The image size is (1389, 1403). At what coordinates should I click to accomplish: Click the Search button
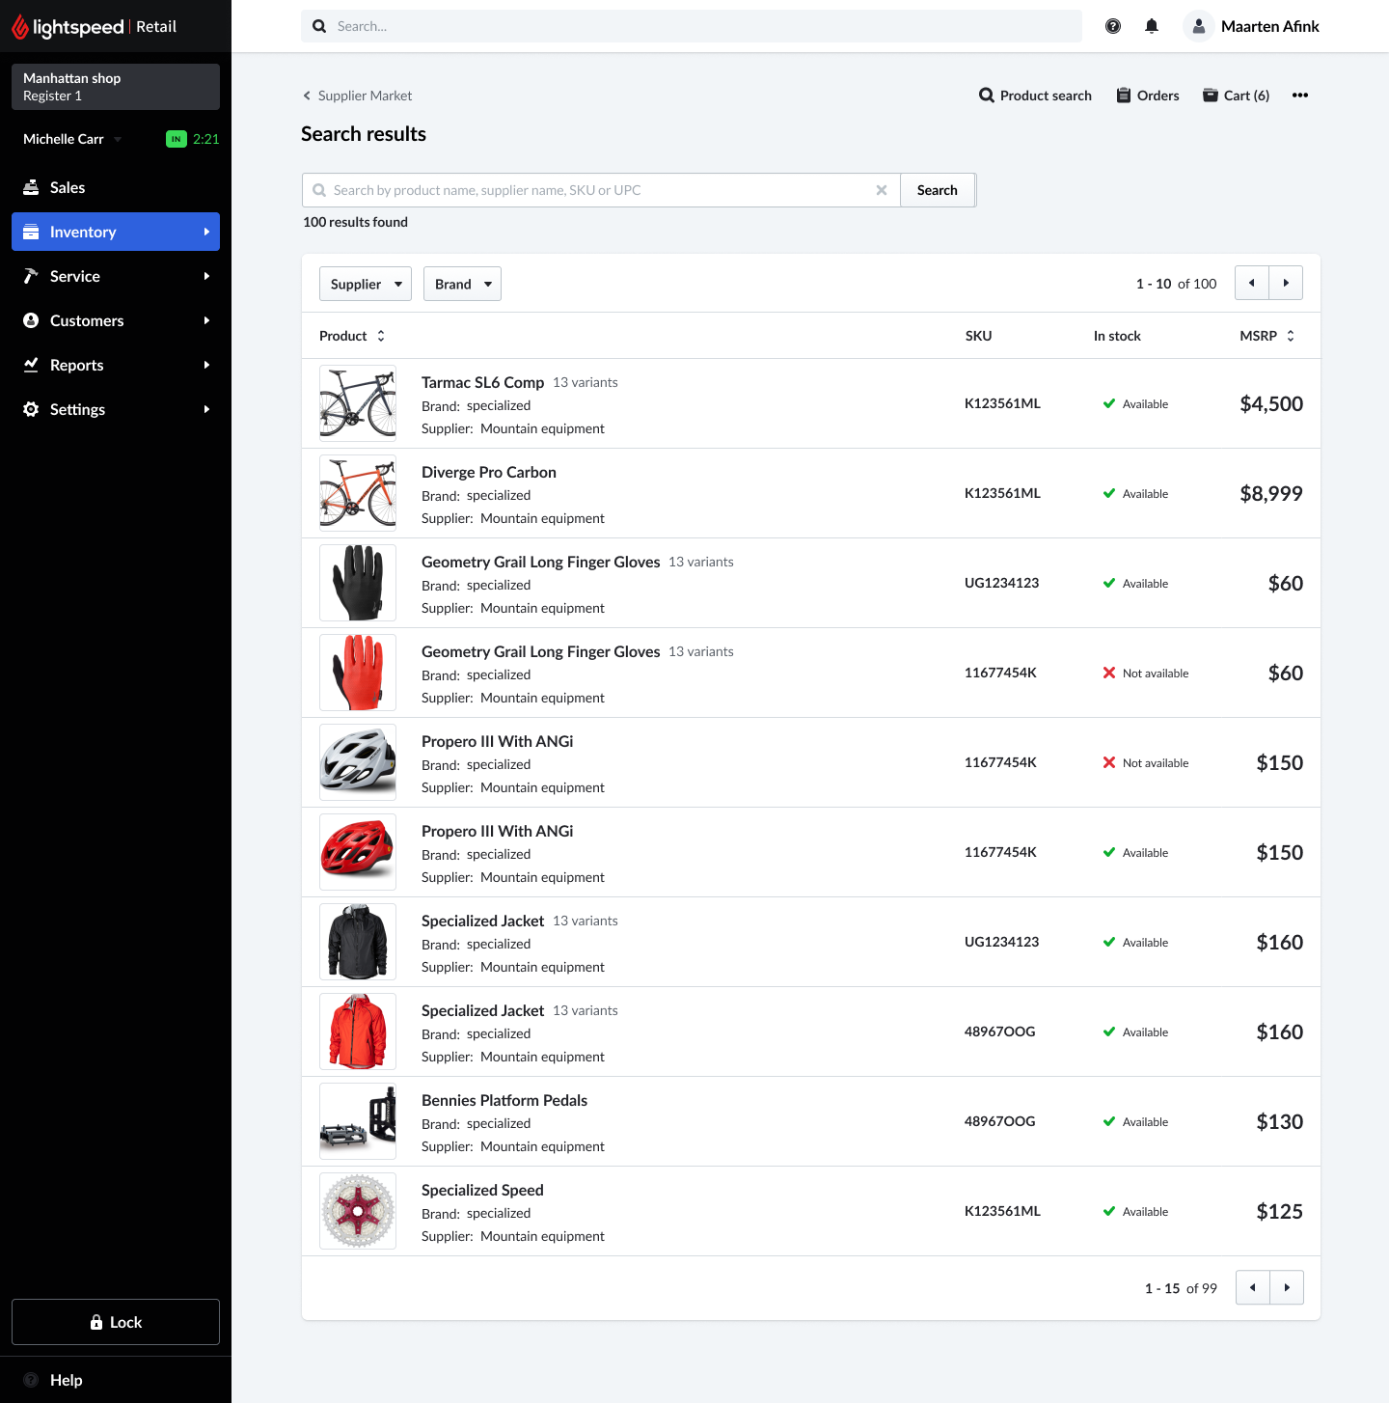point(938,190)
